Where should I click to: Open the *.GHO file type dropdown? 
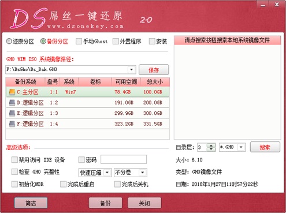(x=241, y=147)
